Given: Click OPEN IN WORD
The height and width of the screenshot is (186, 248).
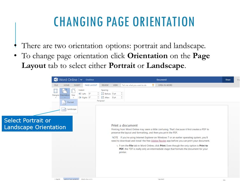Looking at the screenshot, I should pyautogui.click(x=165, y=85).
